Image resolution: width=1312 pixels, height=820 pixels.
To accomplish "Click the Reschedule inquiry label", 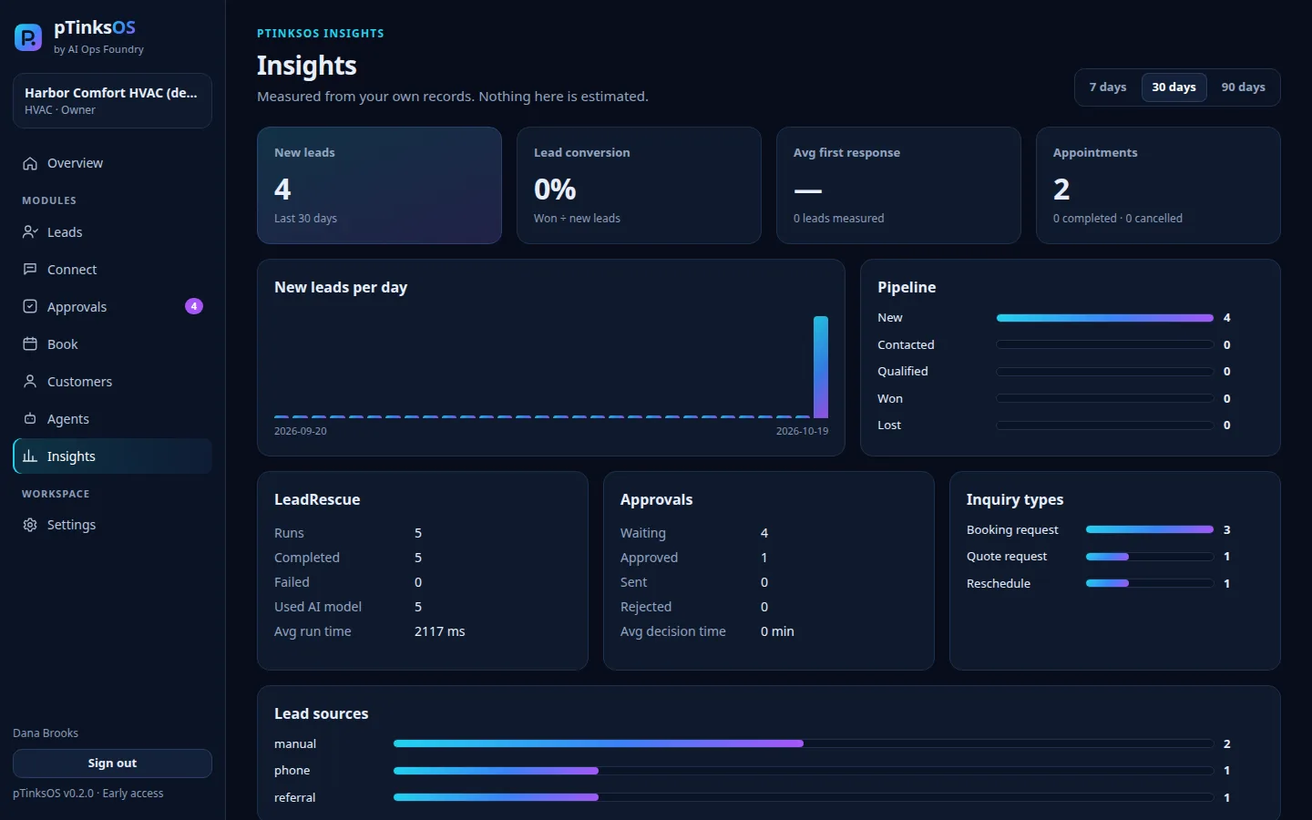I will 999,583.
